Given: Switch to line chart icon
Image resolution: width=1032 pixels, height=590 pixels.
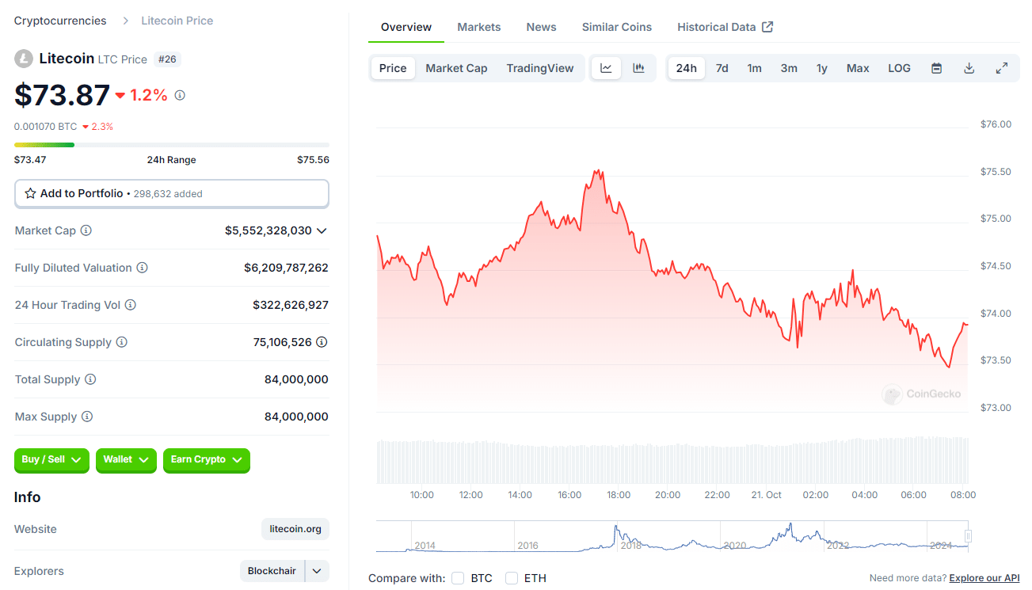Looking at the screenshot, I should coord(606,68).
